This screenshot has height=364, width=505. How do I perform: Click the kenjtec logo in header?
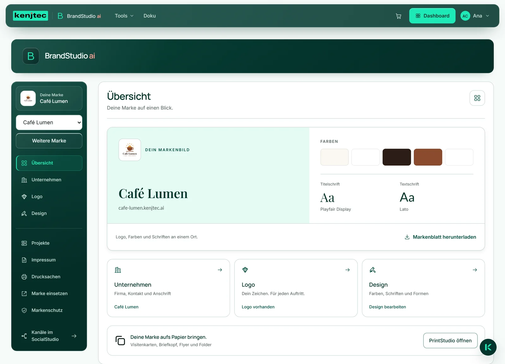[x=31, y=16]
